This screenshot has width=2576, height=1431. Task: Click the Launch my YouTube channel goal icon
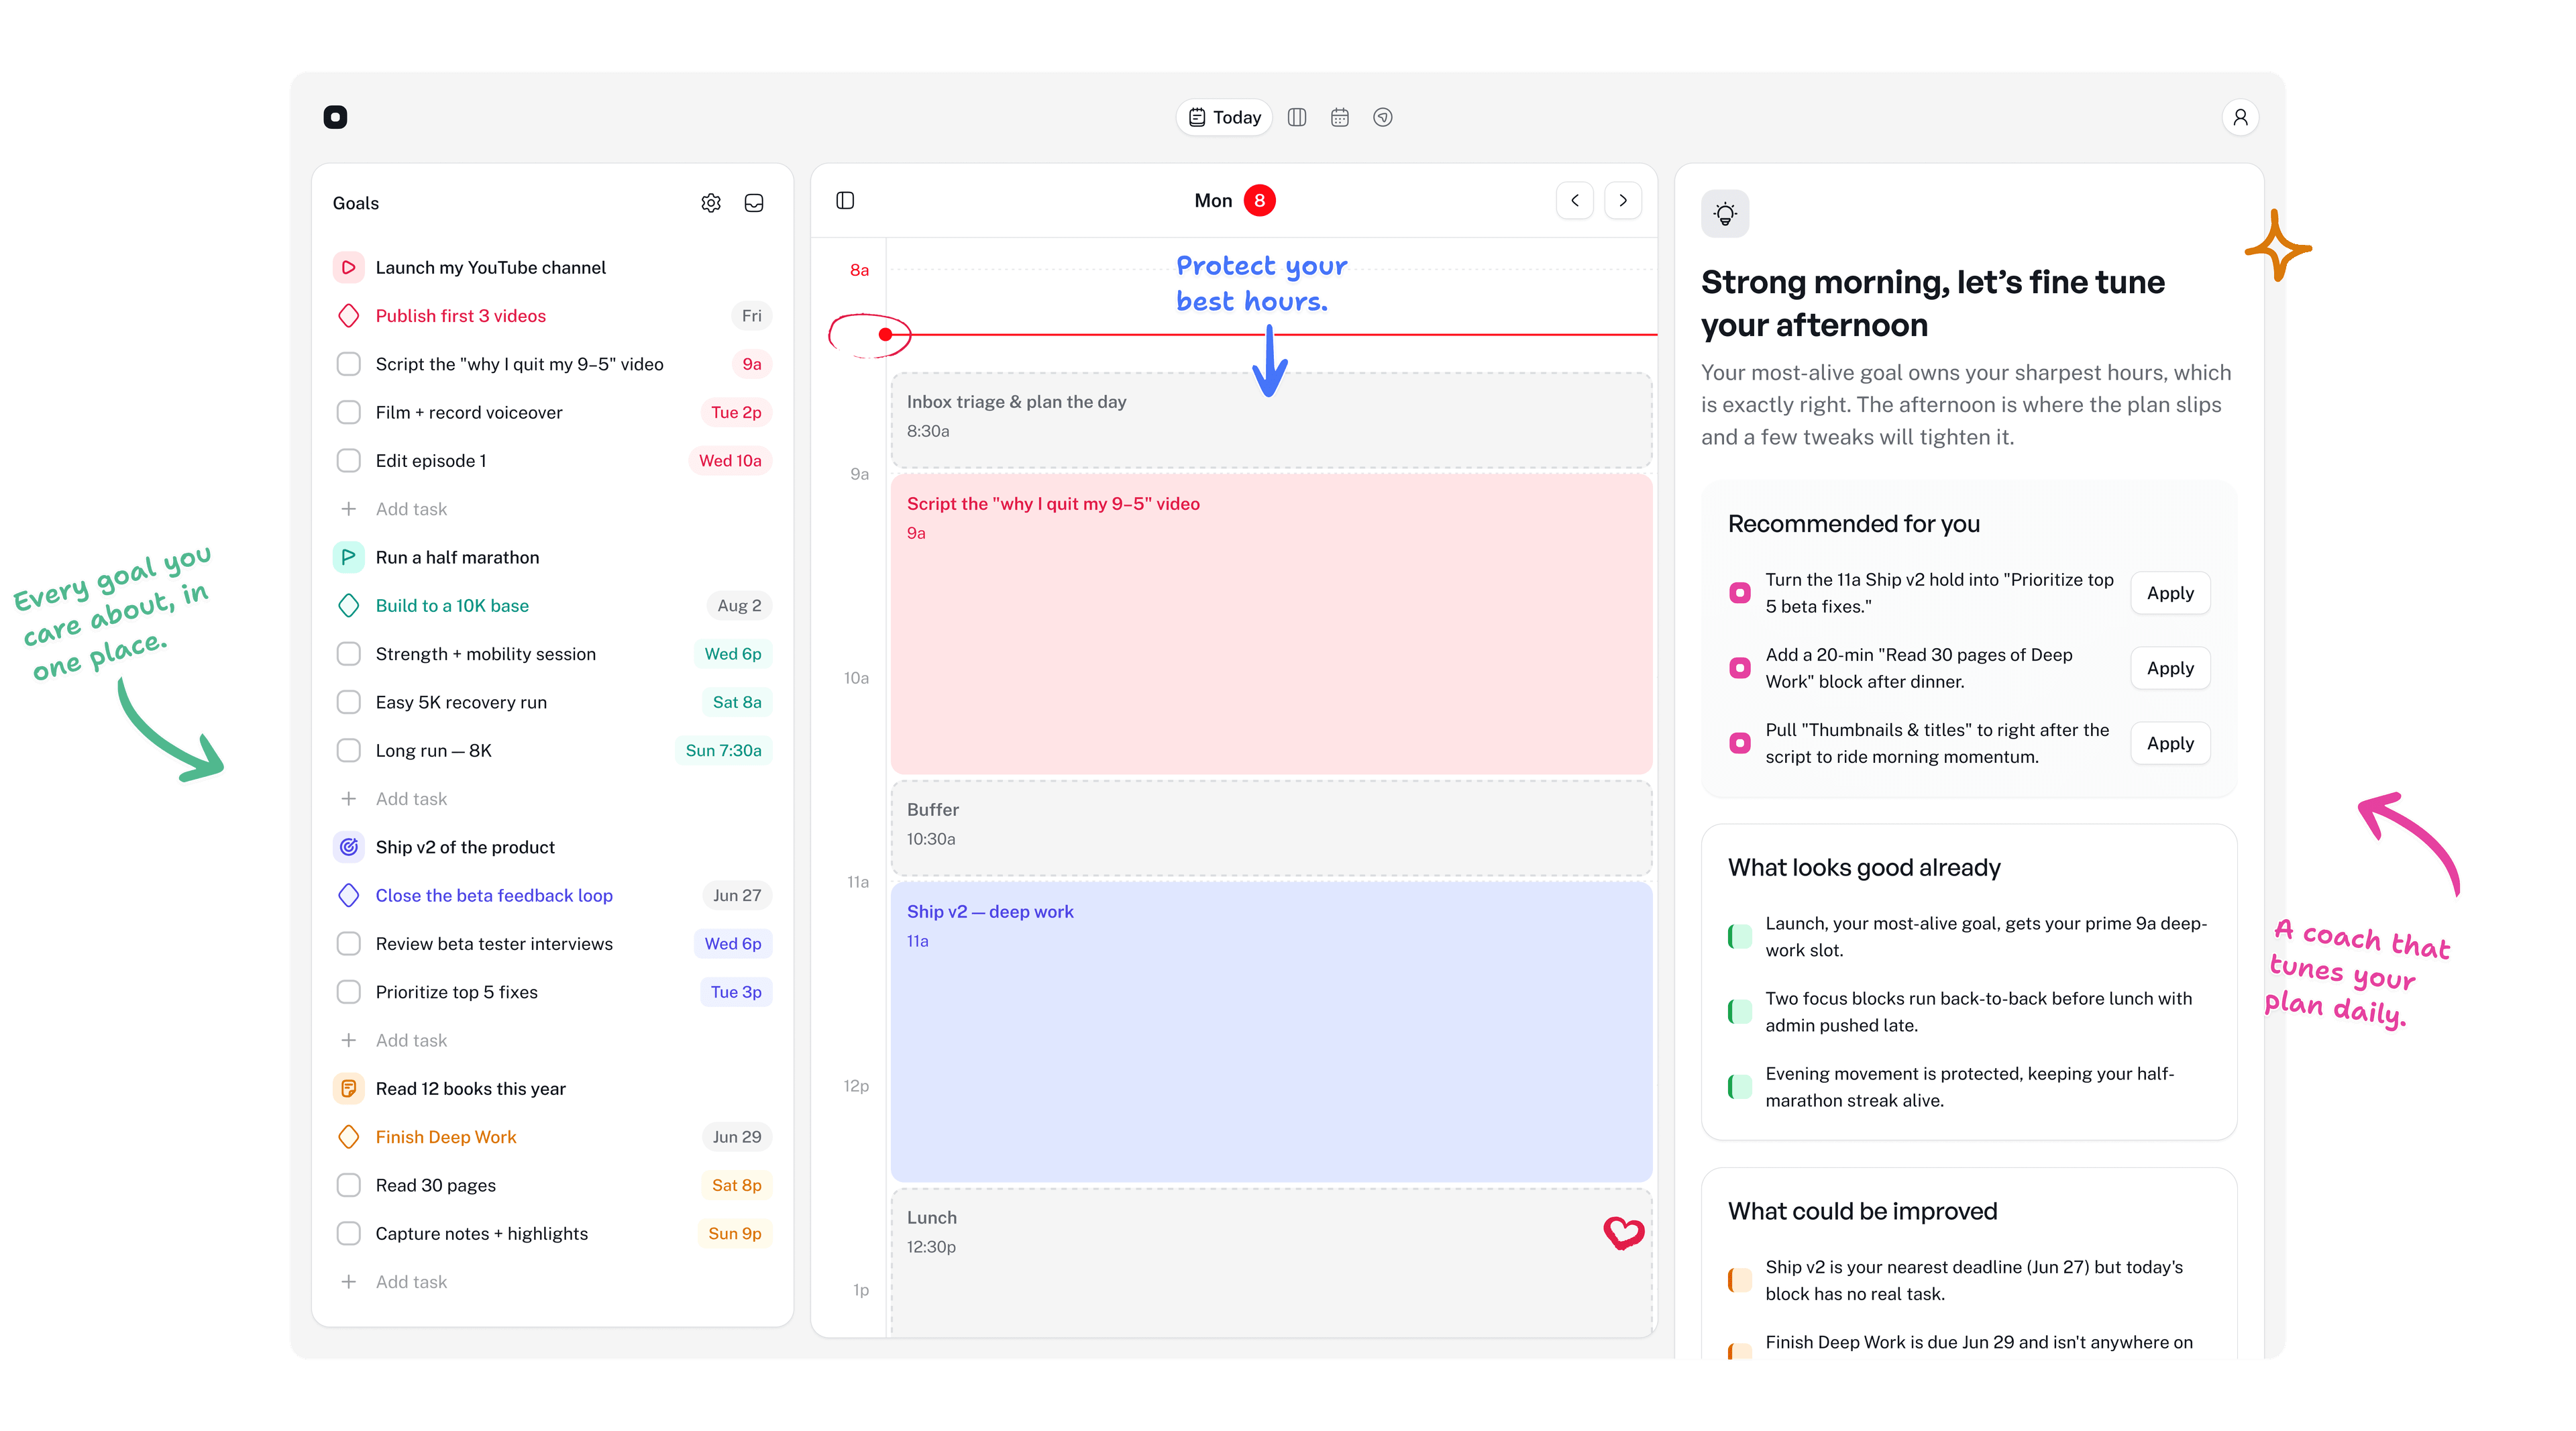348,267
